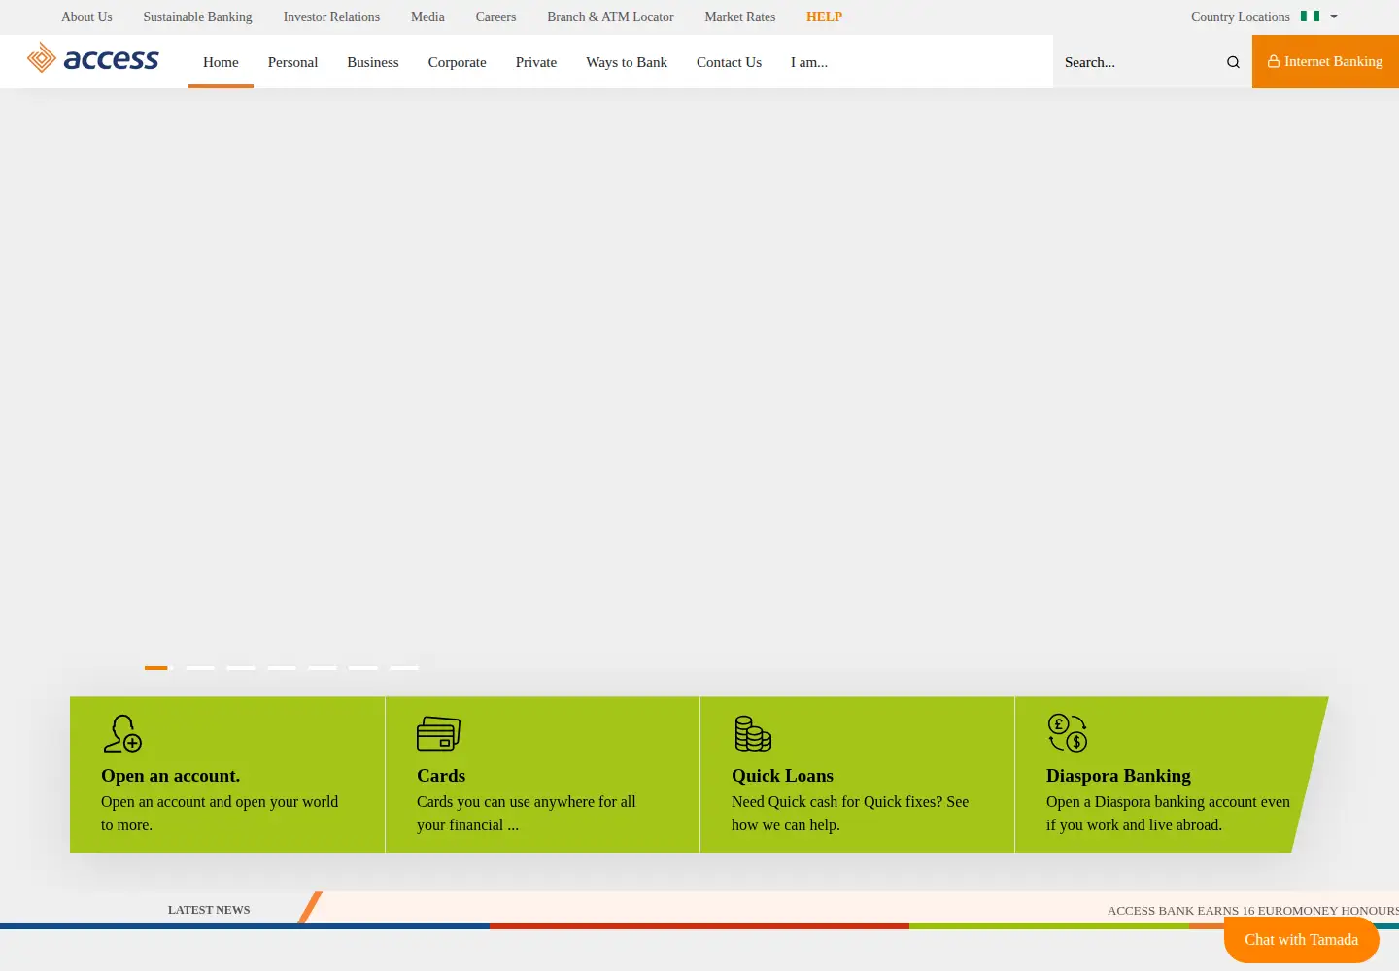
Task: Click 'Cards you can use anywhere' text
Action: tap(506, 802)
